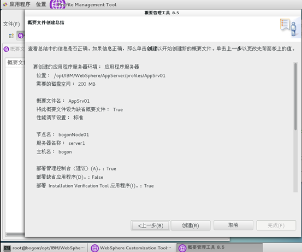Screen dimensions: 302x252
Task: Click the terminal icon in the taskbar
Action: tap(7, 248)
